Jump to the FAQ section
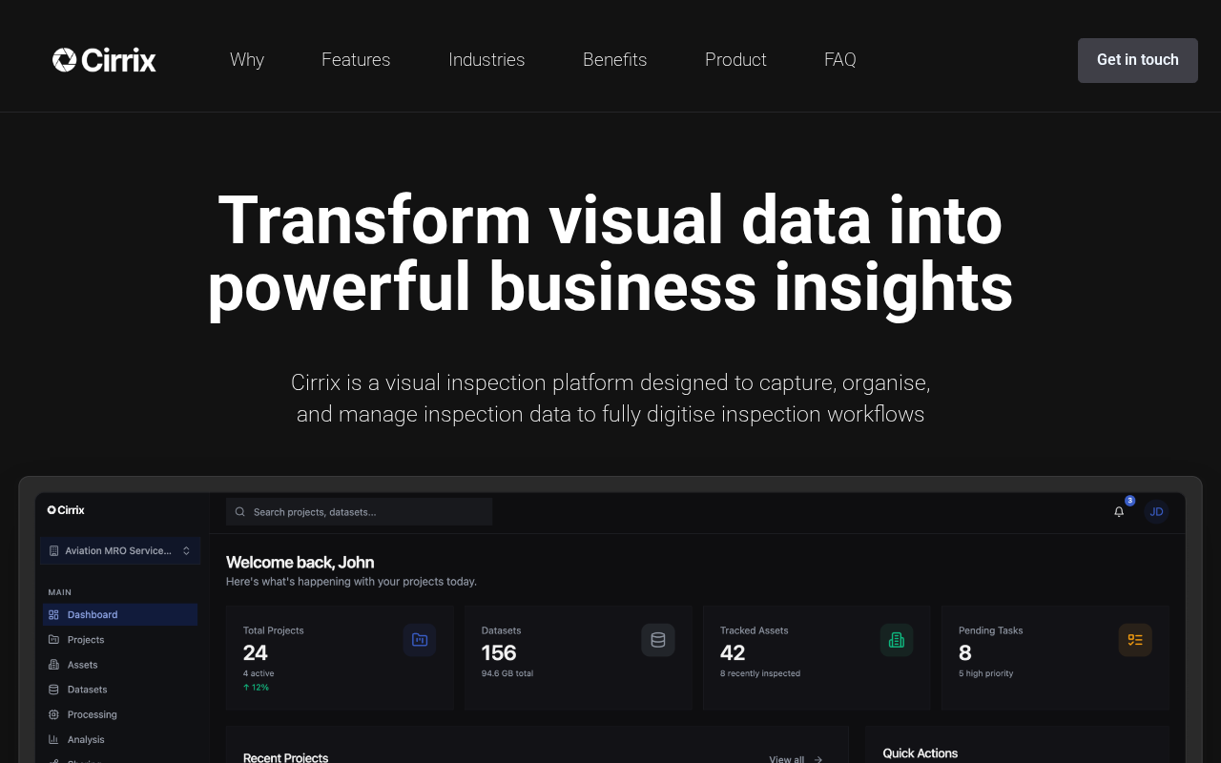The height and width of the screenshot is (763, 1221). tap(840, 60)
